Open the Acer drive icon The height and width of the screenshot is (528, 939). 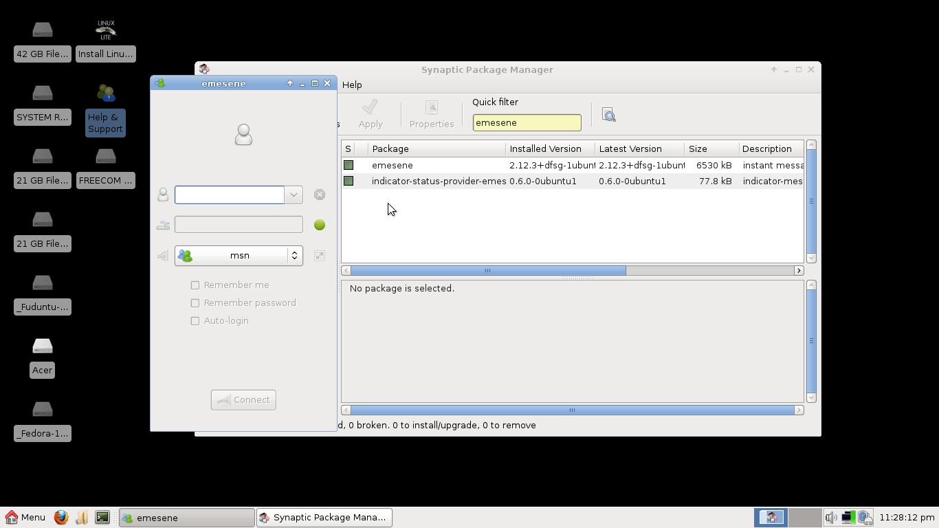42,357
